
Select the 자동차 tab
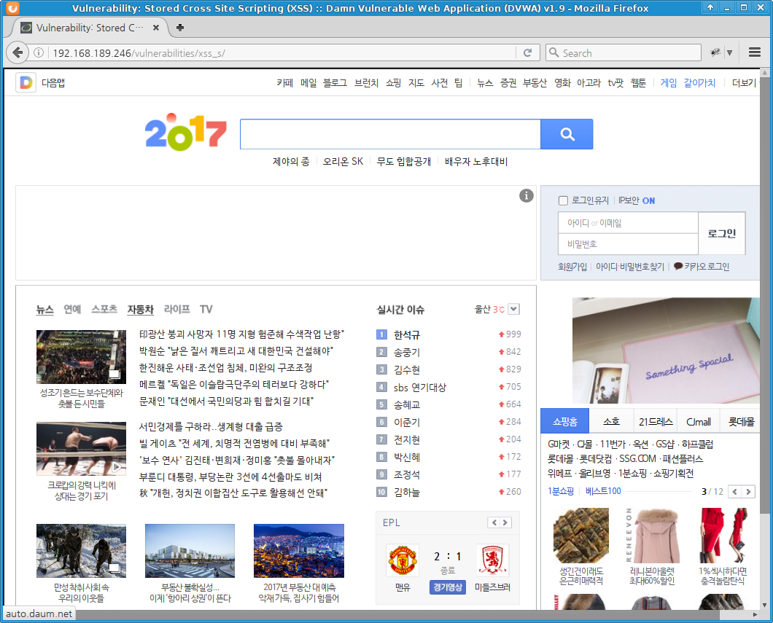(141, 309)
